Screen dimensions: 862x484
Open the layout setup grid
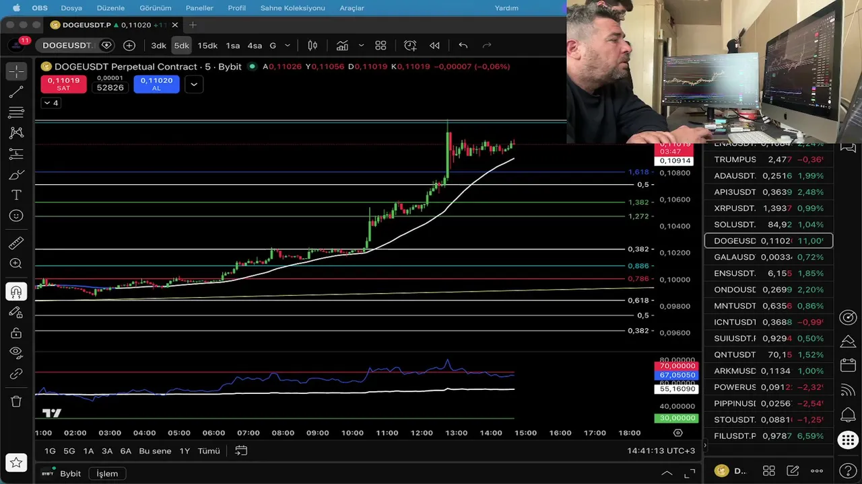click(x=380, y=46)
